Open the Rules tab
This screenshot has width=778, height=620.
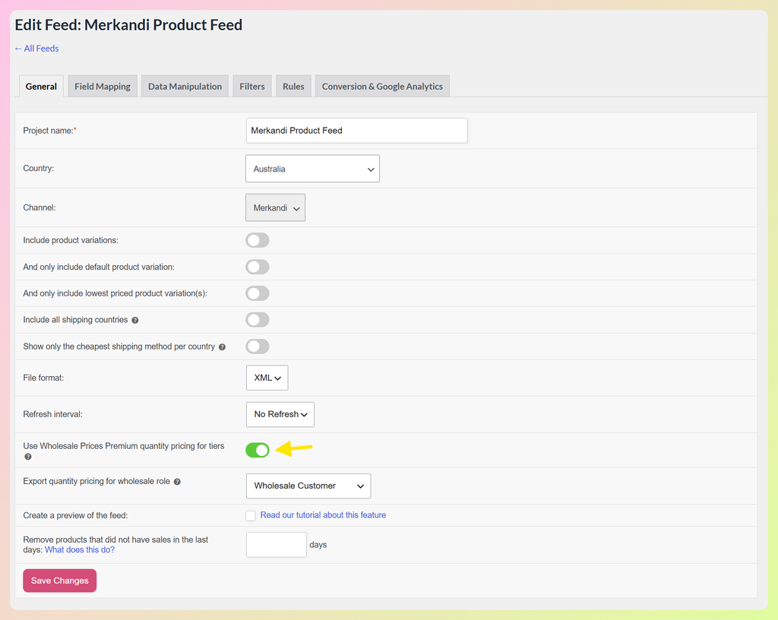pos(294,87)
